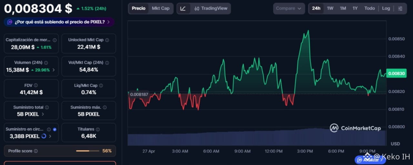This screenshot has height=165, width=413.
Task: Click volume value 15,38M $
Action: (x=17, y=70)
